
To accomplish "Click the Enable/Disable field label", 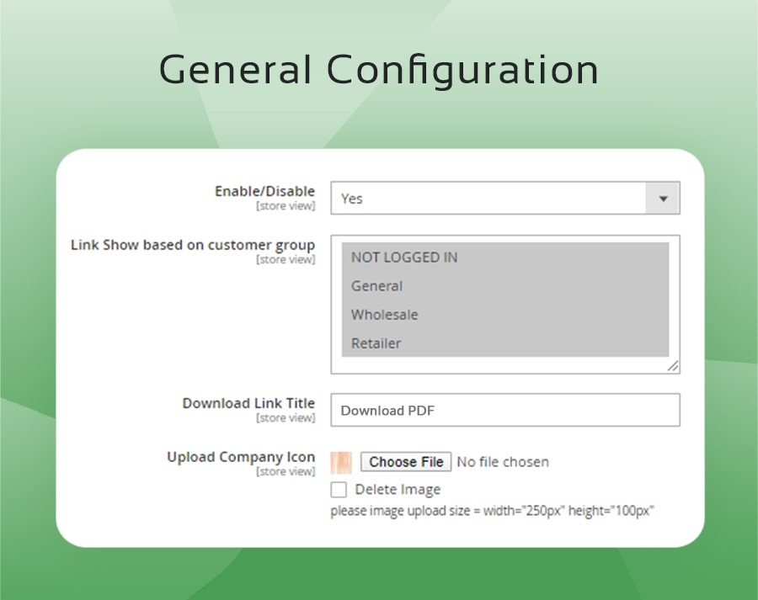I will coord(264,191).
